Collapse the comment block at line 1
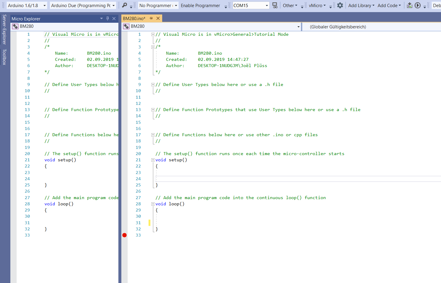 click(153, 34)
